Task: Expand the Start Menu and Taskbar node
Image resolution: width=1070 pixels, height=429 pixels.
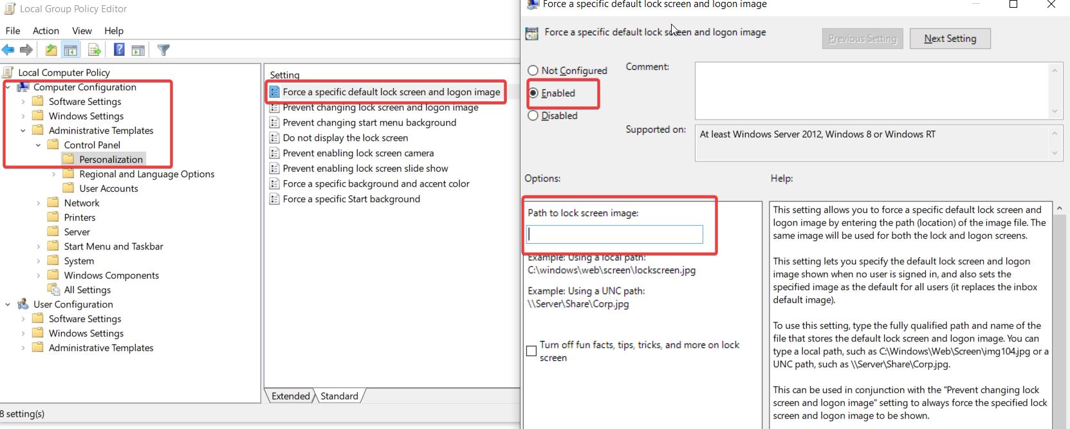Action: tap(39, 246)
